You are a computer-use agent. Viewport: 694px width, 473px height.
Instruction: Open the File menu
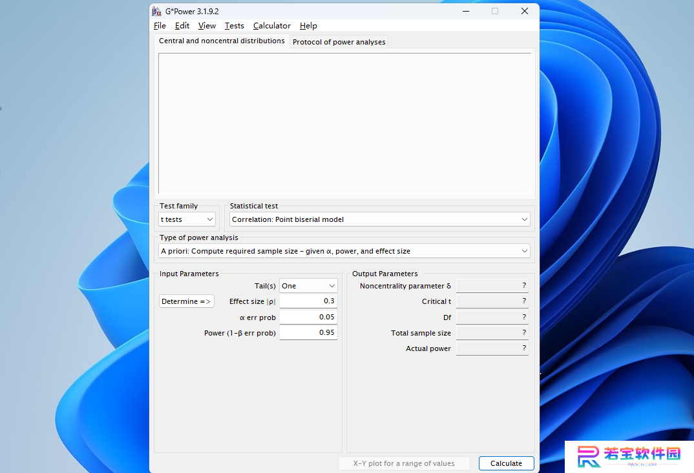coord(160,26)
